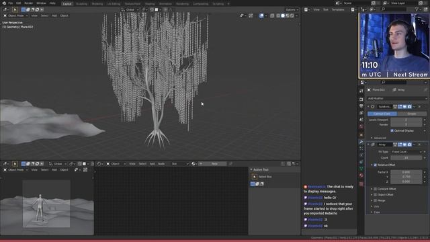Image resolution: width=430 pixels, height=242 pixels.
Task: Open the Modifier properties wrench tab
Action: (x=361, y=142)
